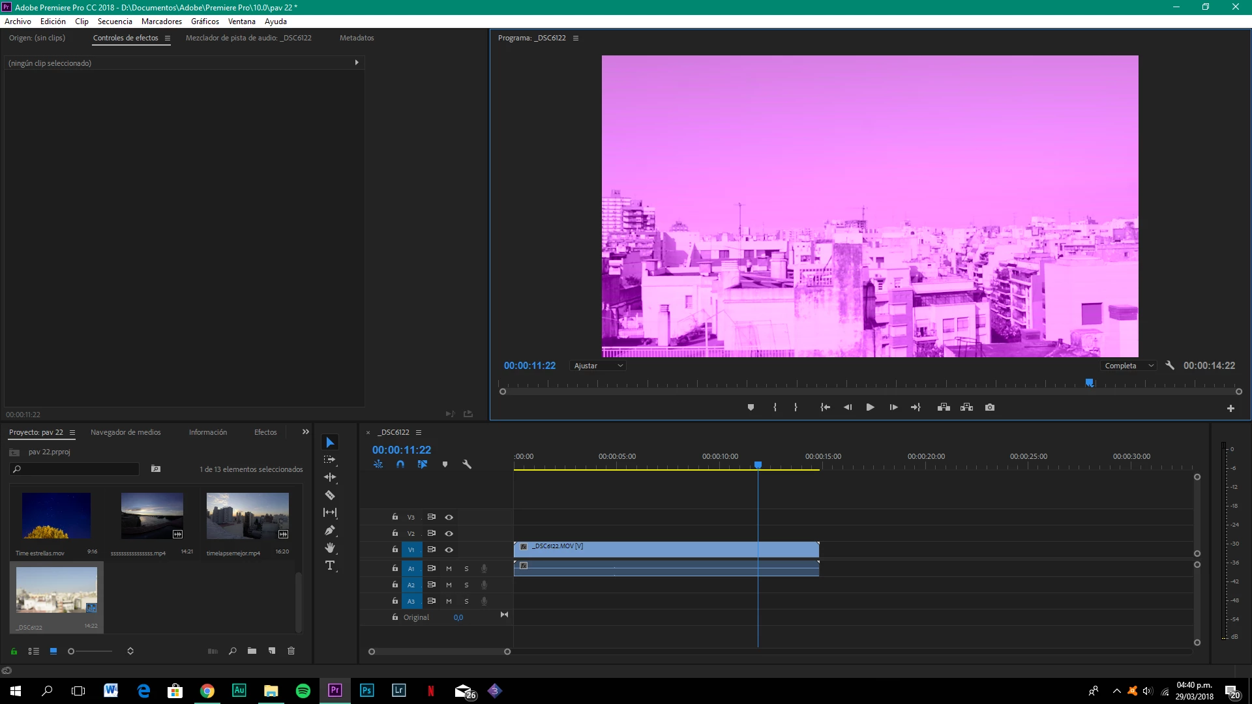Image resolution: width=1252 pixels, height=704 pixels.
Task: Switch to the Efectos tab
Action: click(x=265, y=432)
